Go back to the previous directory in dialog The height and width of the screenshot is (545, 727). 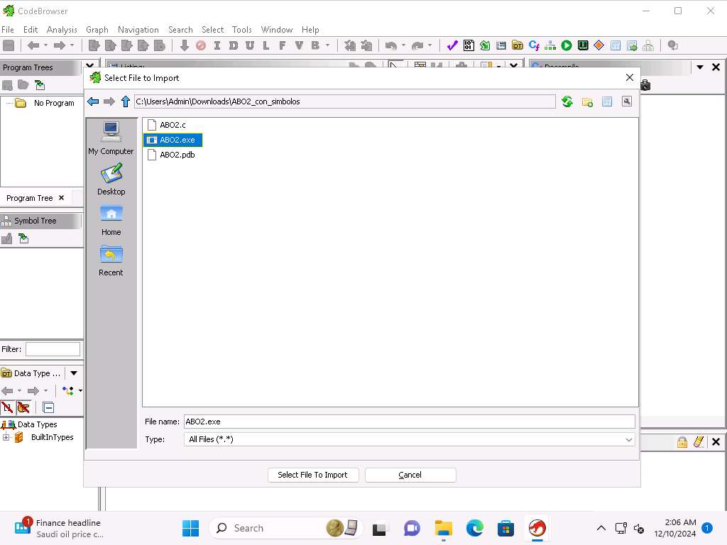[93, 101]
